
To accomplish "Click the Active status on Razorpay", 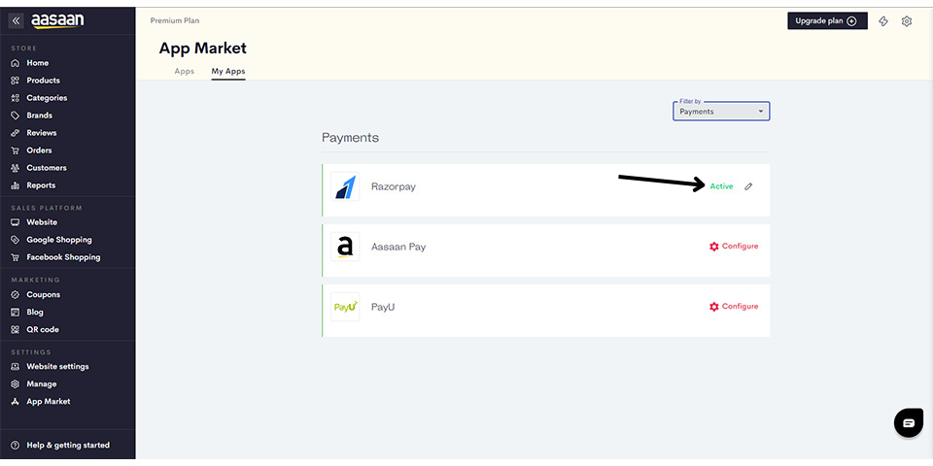I will click(721, 186).
